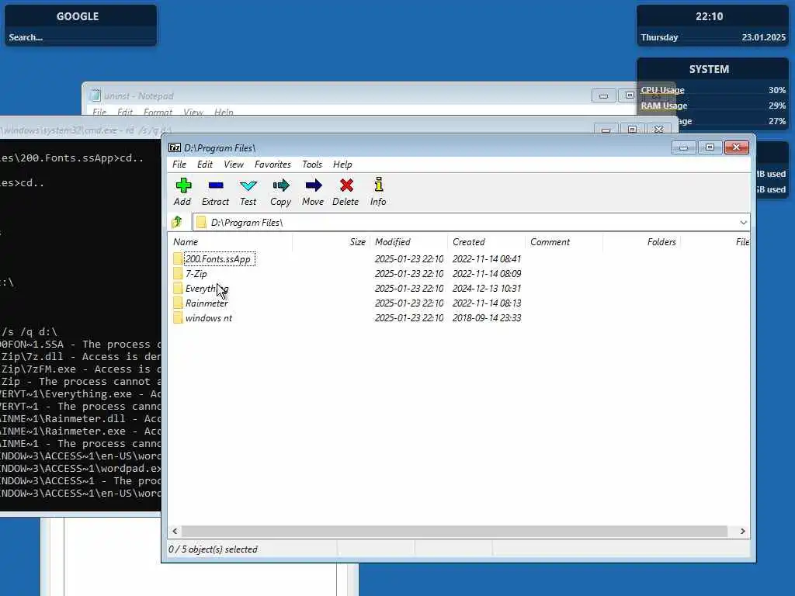The height and width of the screenshot is (596, 795).
Task: Click created date 2024-12-13 10:31
Action: pos(487,289)
